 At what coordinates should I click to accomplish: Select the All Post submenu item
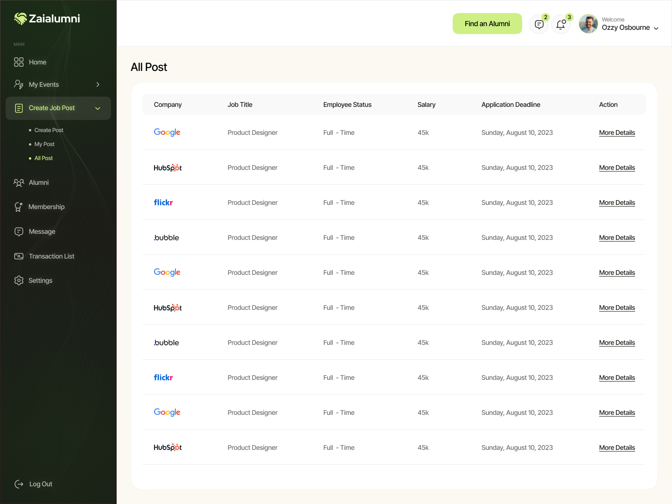point(43,158)
